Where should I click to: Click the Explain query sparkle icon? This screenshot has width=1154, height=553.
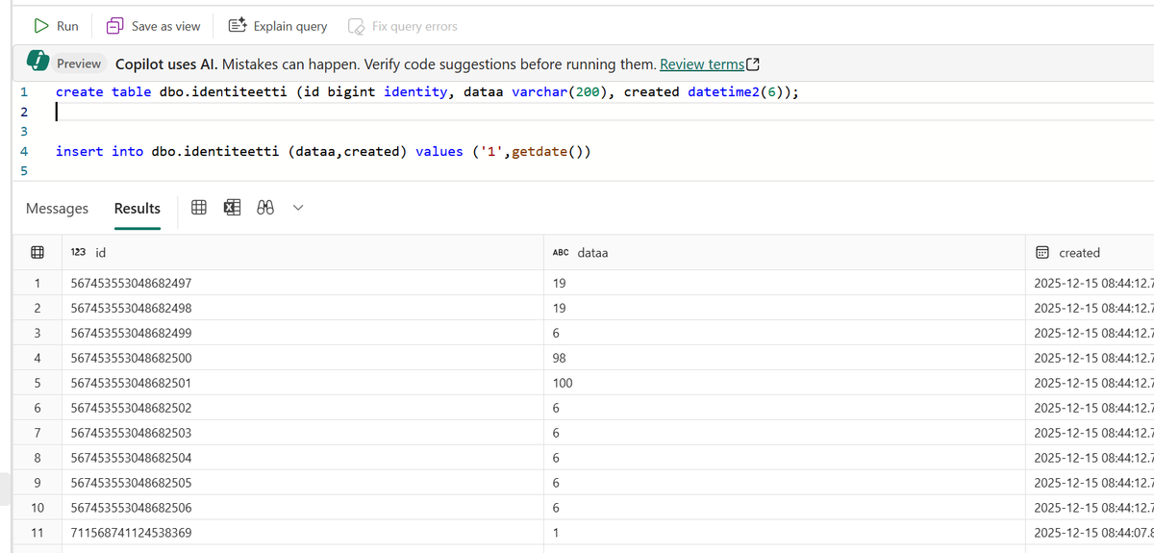coord(238,26)
